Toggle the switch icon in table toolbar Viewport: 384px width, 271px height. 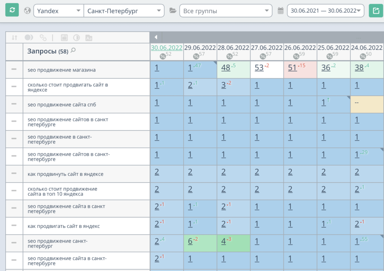[x=29, y=37]
